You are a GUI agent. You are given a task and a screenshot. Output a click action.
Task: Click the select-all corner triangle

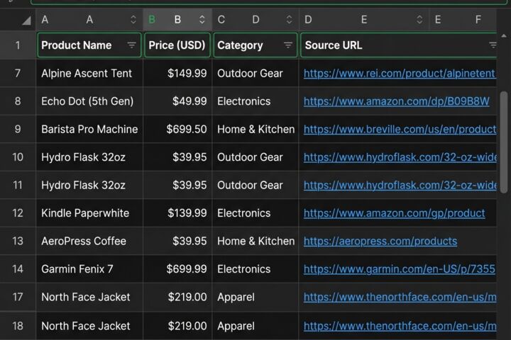click(x=26, y=21)
